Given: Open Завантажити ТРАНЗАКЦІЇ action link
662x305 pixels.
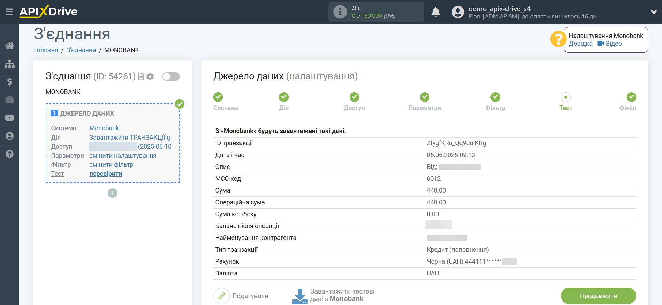Looking at the screenshot, I should tap(130, 138).
